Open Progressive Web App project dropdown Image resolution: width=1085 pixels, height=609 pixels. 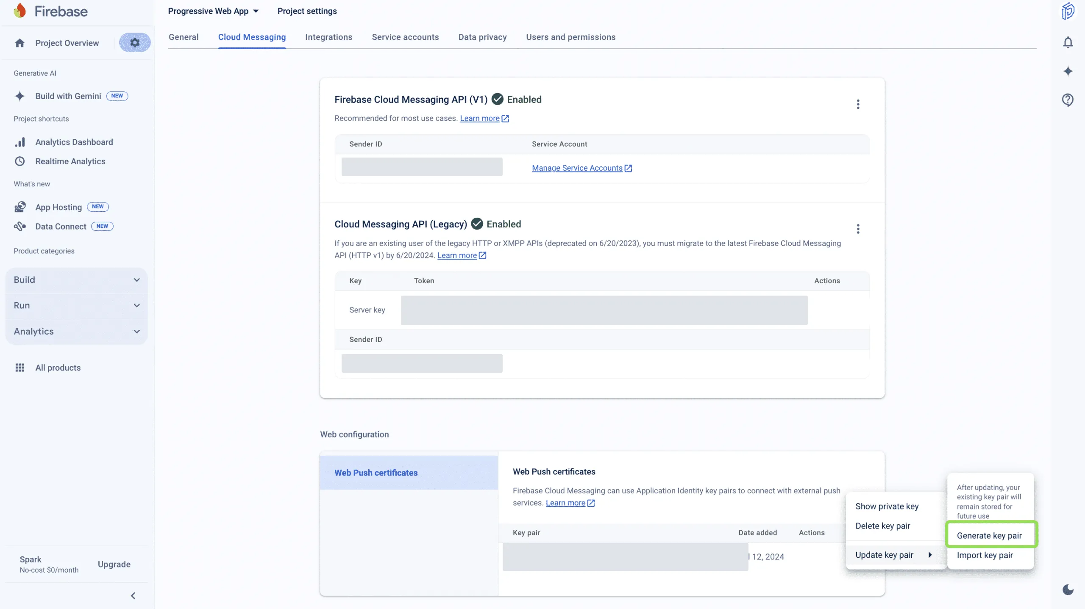213,11
